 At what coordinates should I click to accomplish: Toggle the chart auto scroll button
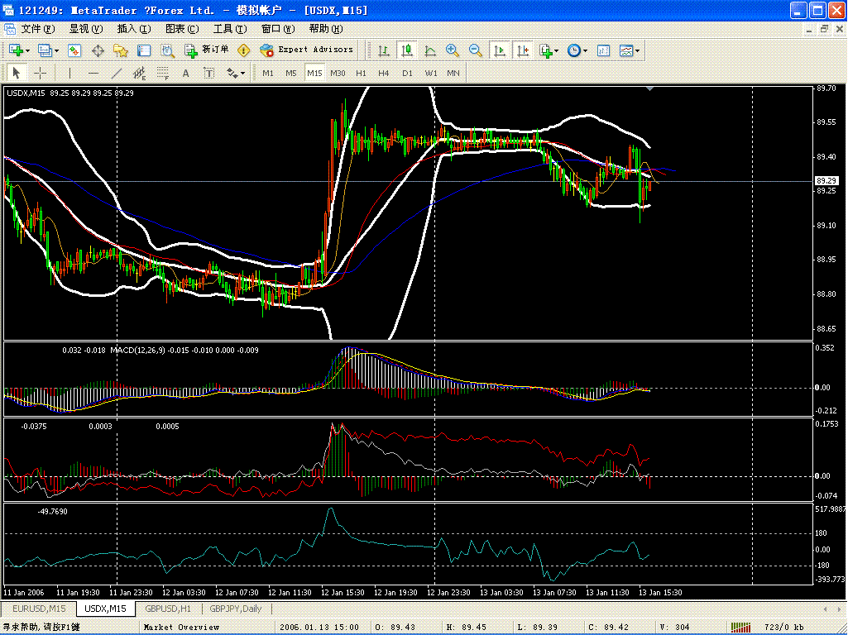(499, 50)
